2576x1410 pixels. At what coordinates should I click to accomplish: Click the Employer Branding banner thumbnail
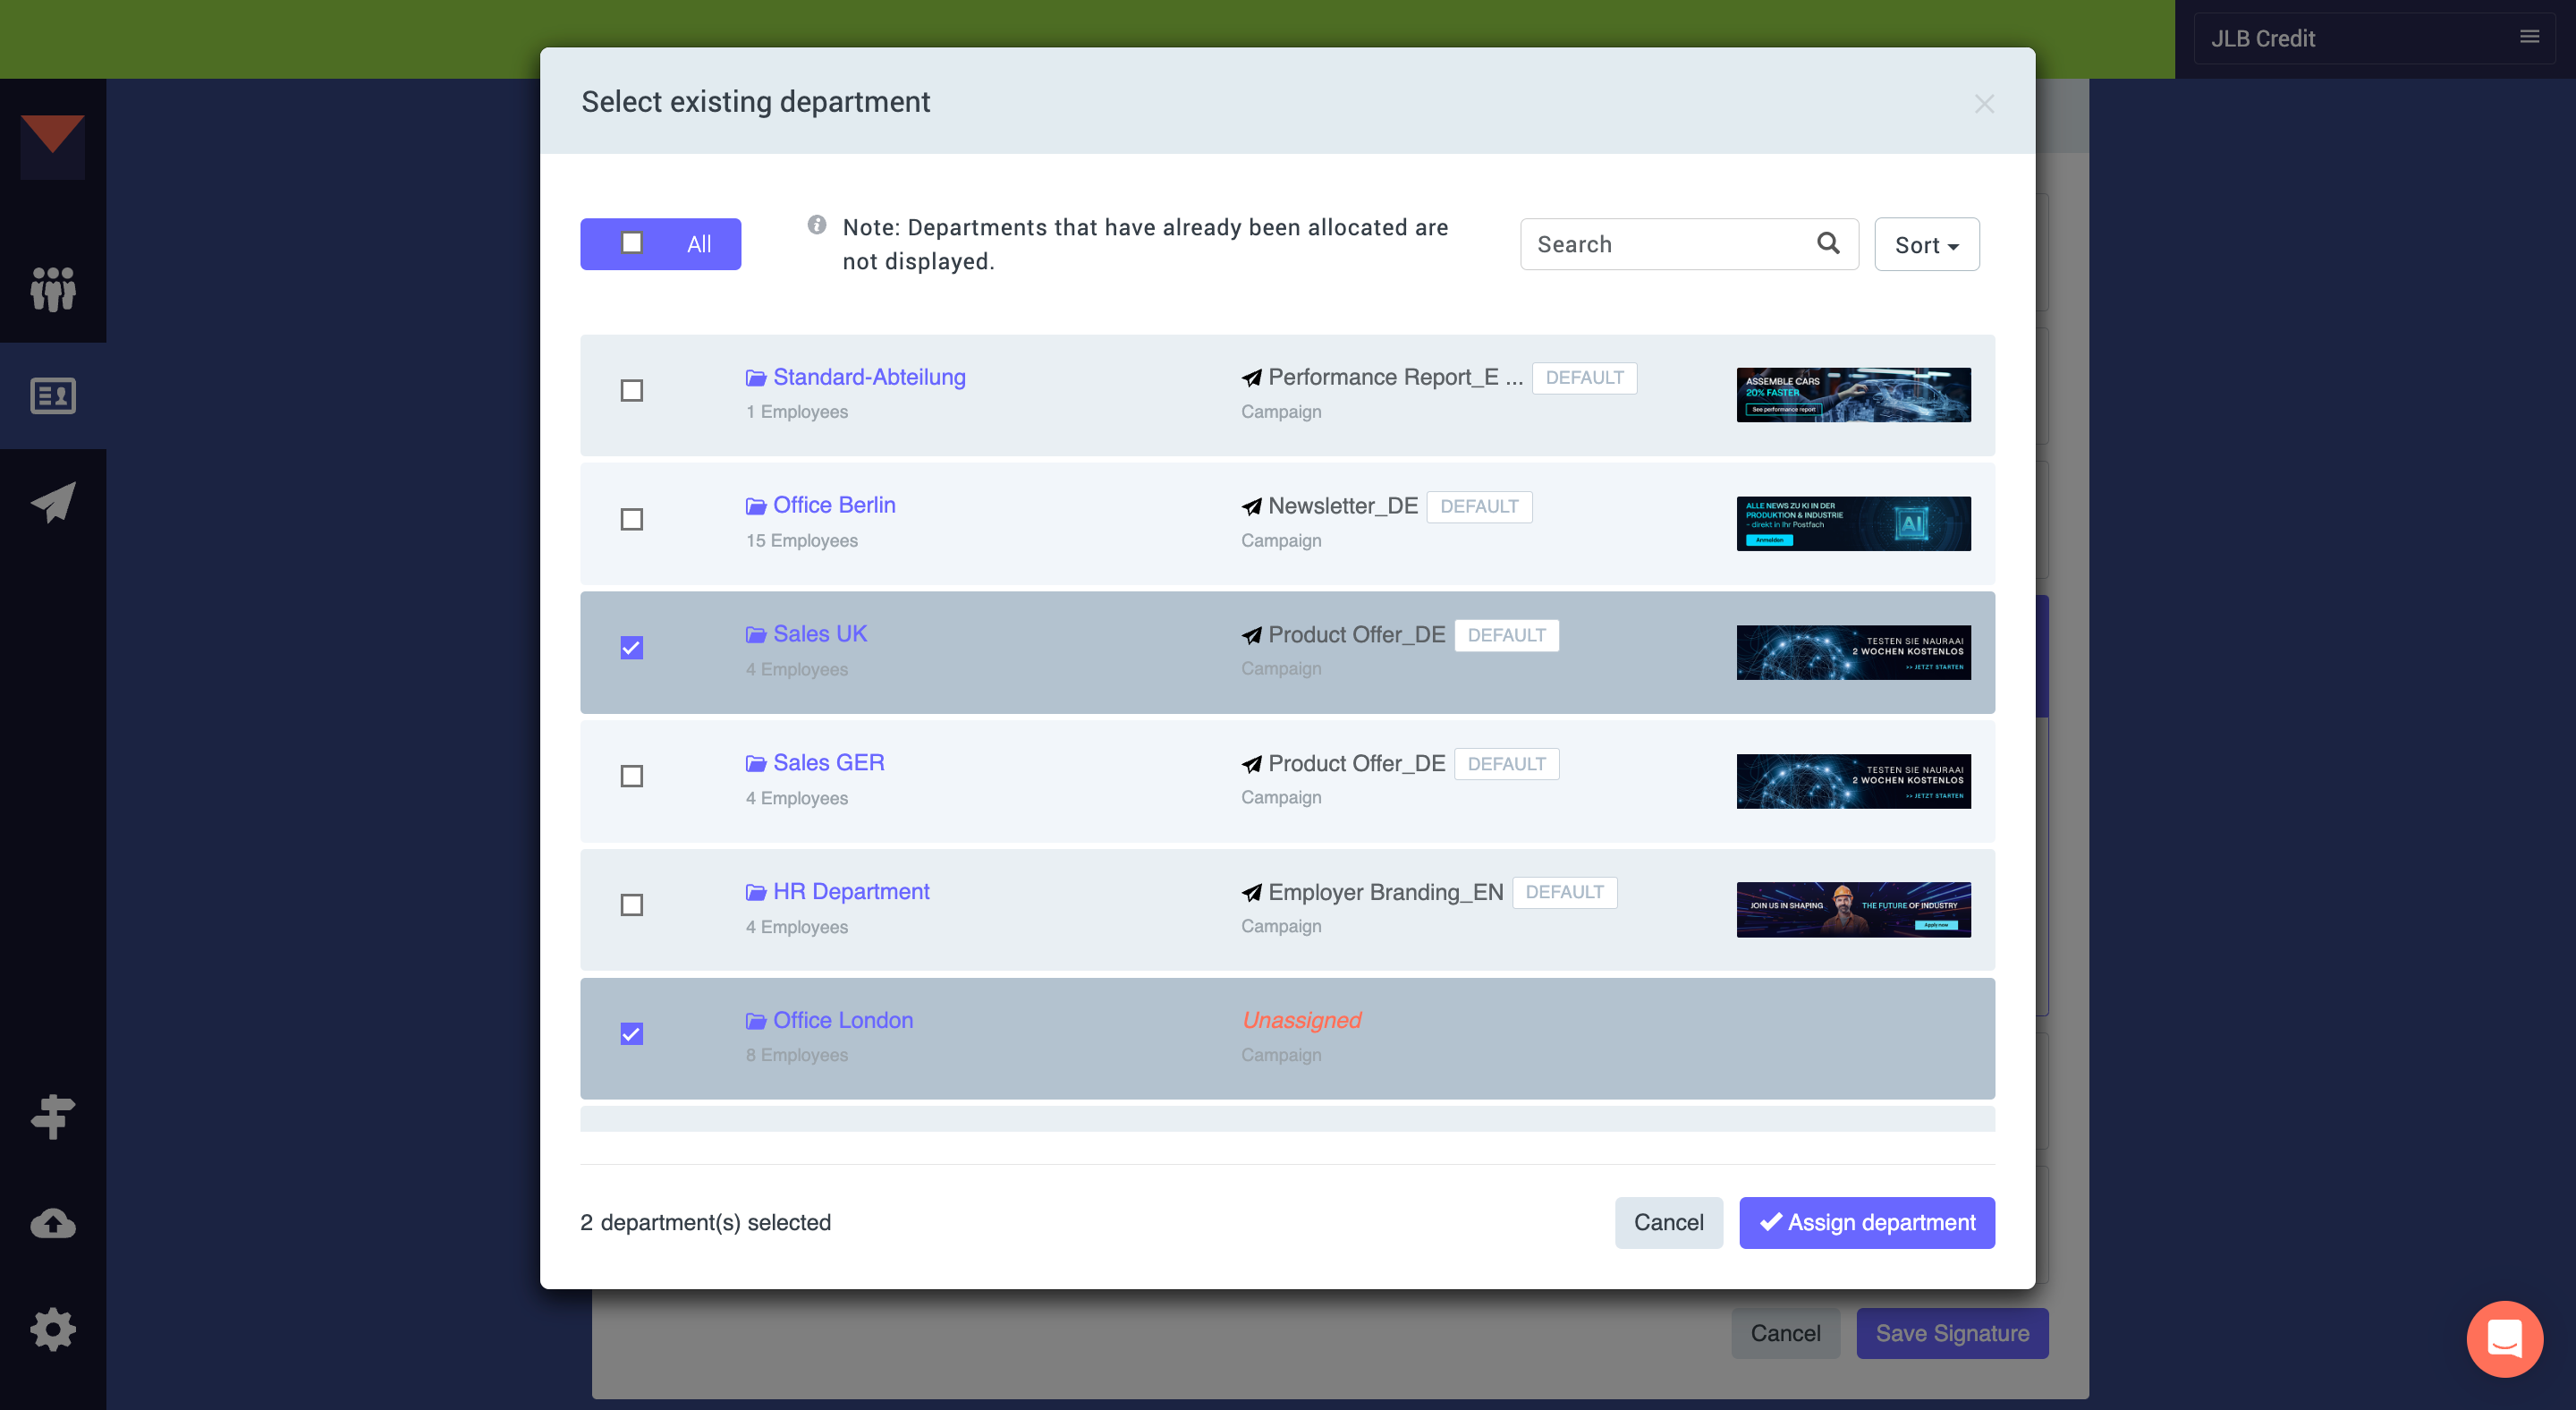[x=1852, y=910]
